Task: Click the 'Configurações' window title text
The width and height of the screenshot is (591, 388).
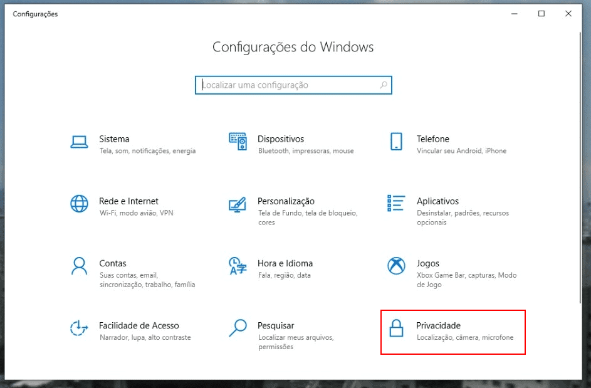Action: pos(36,14)
